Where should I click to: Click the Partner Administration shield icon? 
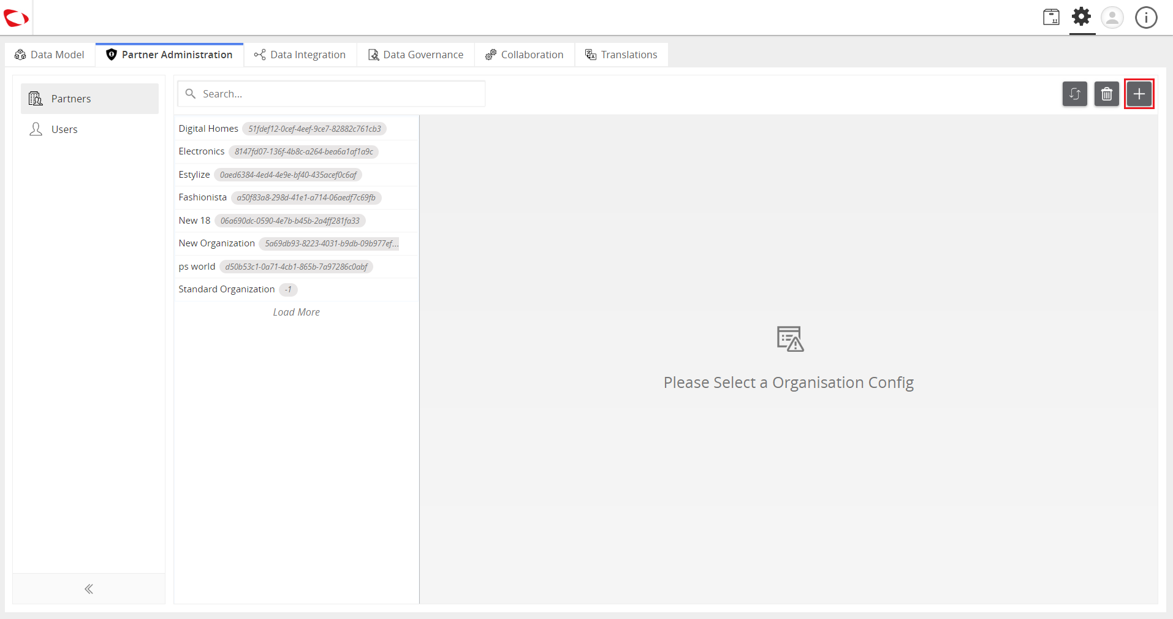point(112,55)
